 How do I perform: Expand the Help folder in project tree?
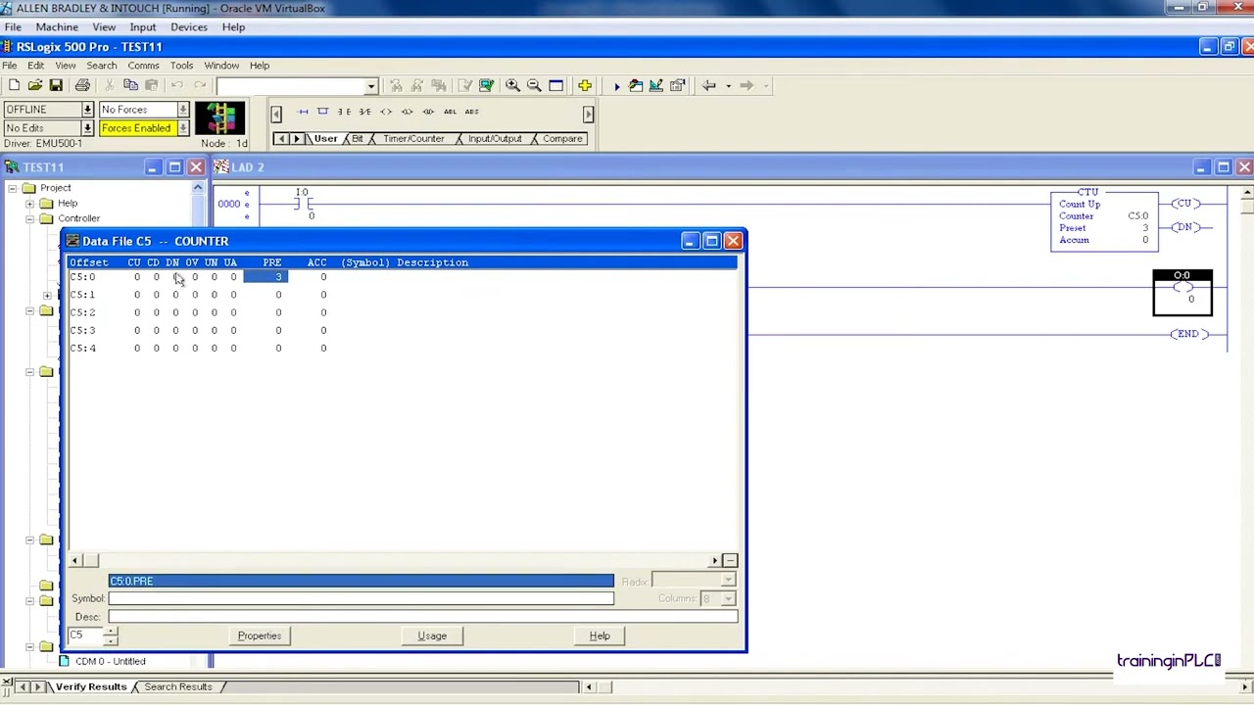(x=29, y=204)
